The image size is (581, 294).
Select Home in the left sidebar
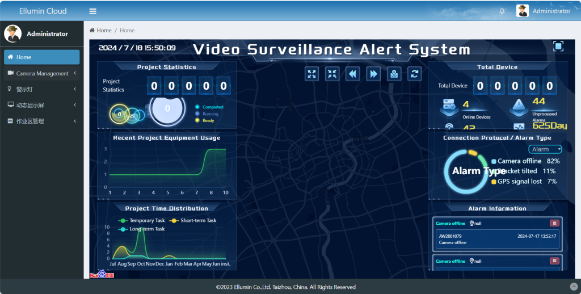click(x=42, y=57)
